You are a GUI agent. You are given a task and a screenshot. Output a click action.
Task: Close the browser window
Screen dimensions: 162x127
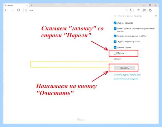coord(156,5)
